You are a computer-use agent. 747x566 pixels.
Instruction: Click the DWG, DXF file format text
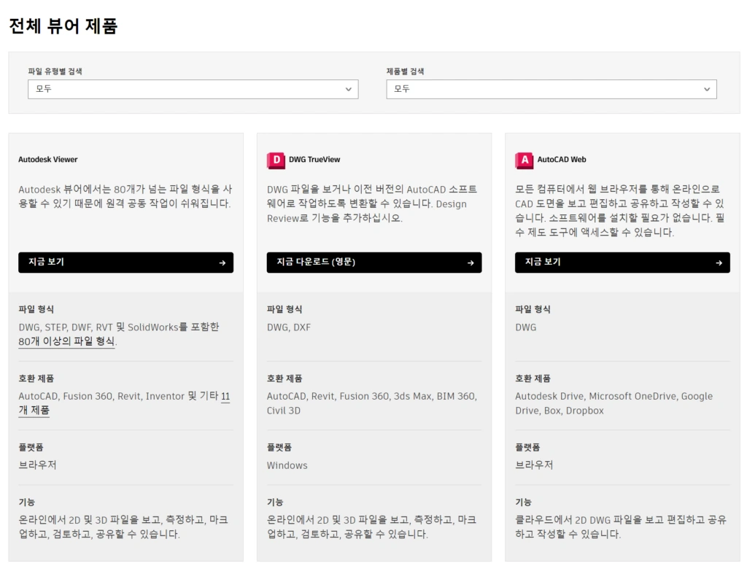289,327
